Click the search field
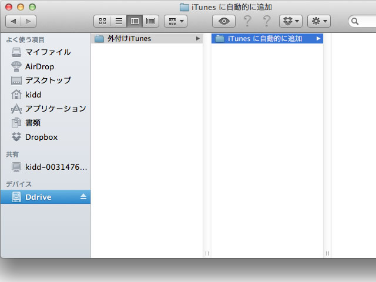This screenshot has height=282, width=376. click(x=362, y=21)
